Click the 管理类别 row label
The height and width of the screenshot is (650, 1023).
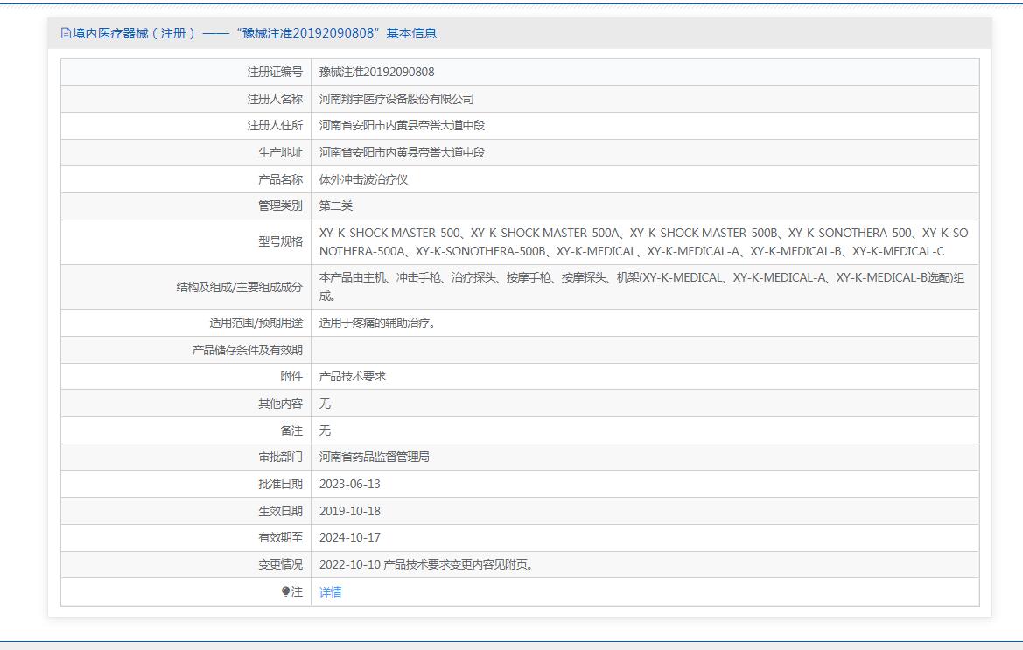pyautogui.click(x=281, y=206)
